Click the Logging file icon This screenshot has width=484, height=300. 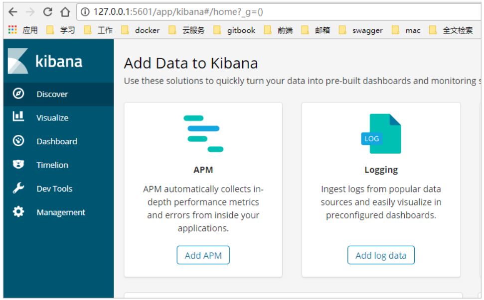pos(381,134)
